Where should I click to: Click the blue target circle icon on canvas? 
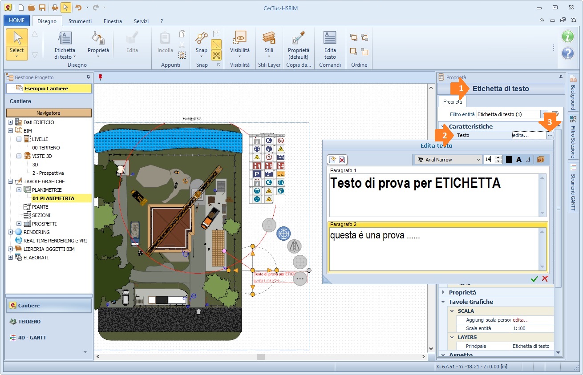coord(283,233)
